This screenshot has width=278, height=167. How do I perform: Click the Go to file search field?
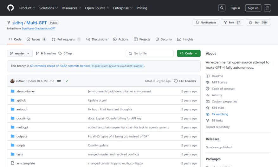coord(150,53)
